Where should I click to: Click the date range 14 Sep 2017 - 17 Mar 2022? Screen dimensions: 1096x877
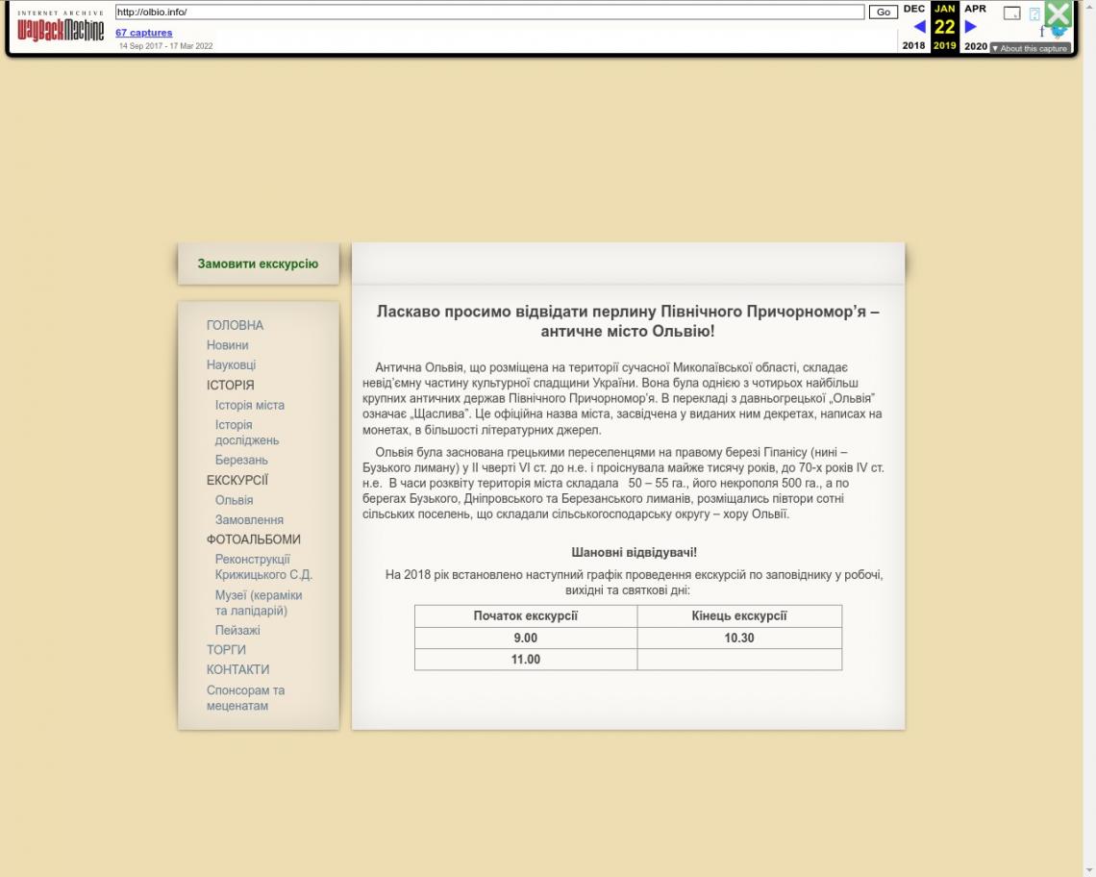165,46
